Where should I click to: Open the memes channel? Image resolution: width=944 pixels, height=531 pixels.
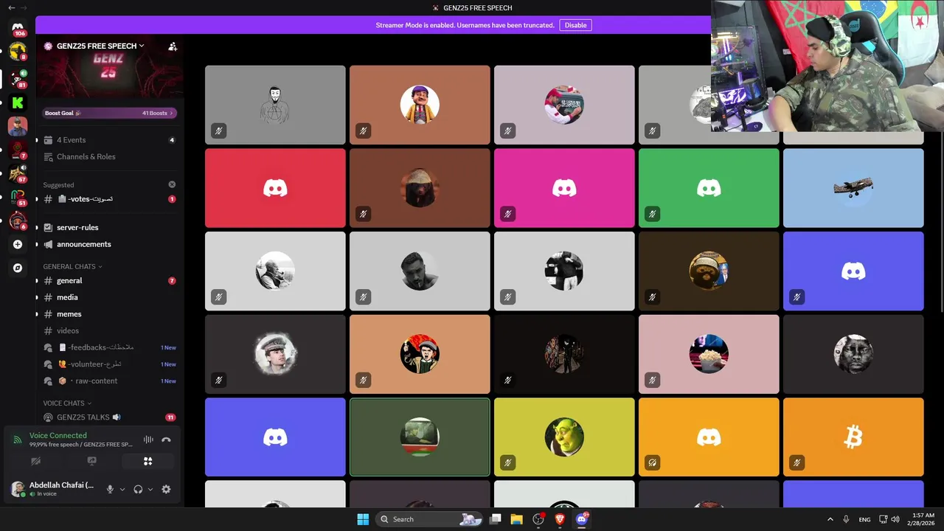[109, 314]
